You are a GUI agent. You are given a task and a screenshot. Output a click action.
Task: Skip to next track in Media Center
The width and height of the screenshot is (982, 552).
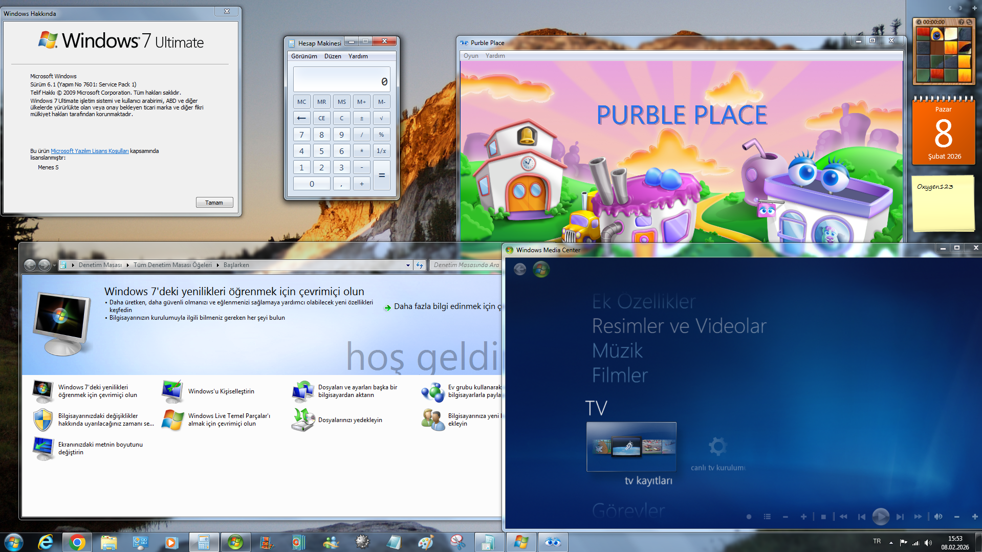pyautogui.click(x=900, y=517)
